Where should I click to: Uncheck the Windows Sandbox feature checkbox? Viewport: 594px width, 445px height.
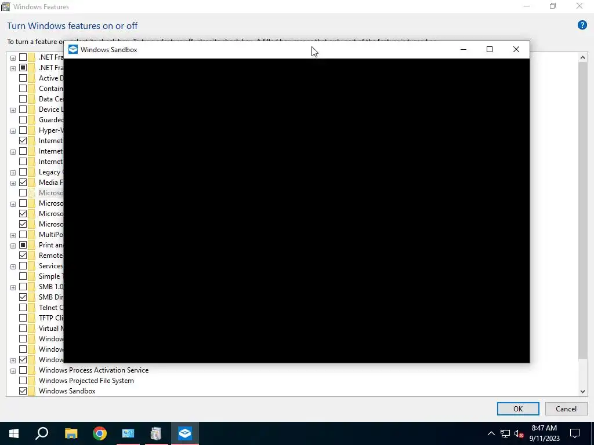(23, 391)
